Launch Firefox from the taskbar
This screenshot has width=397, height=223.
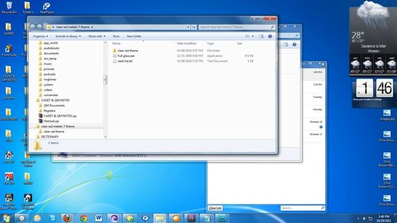coord(68,218)
